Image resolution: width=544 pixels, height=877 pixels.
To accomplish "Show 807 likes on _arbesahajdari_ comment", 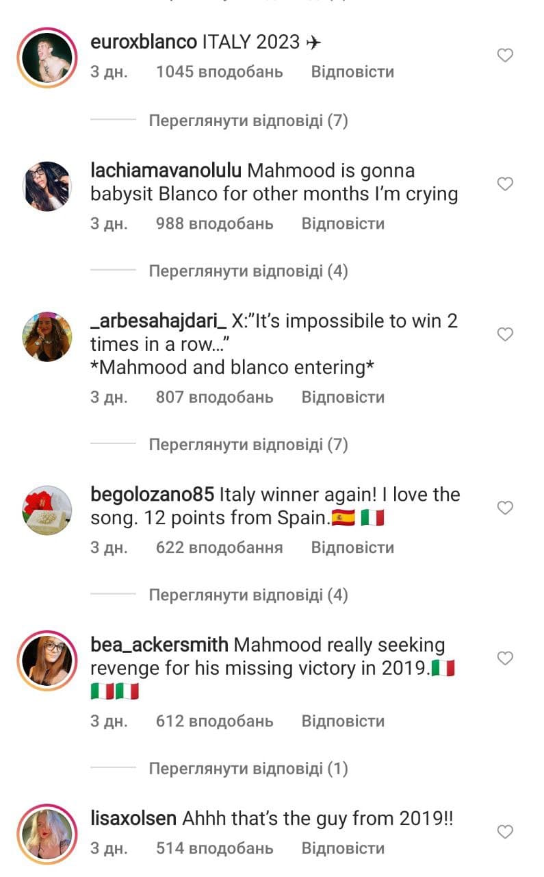I will 214,397.
